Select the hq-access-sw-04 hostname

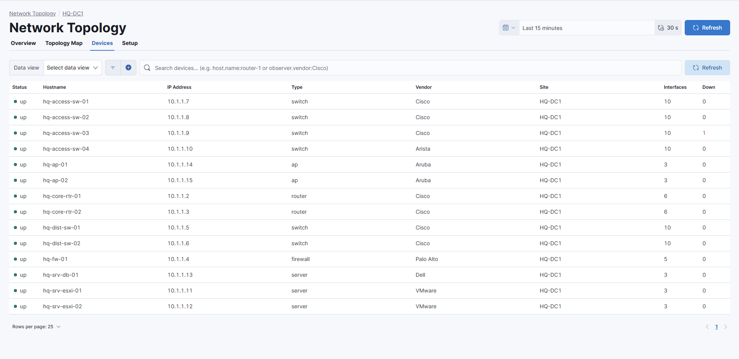tap(66, 149)
